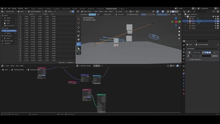Click blue Z axis on navigation gizmo

176,18
